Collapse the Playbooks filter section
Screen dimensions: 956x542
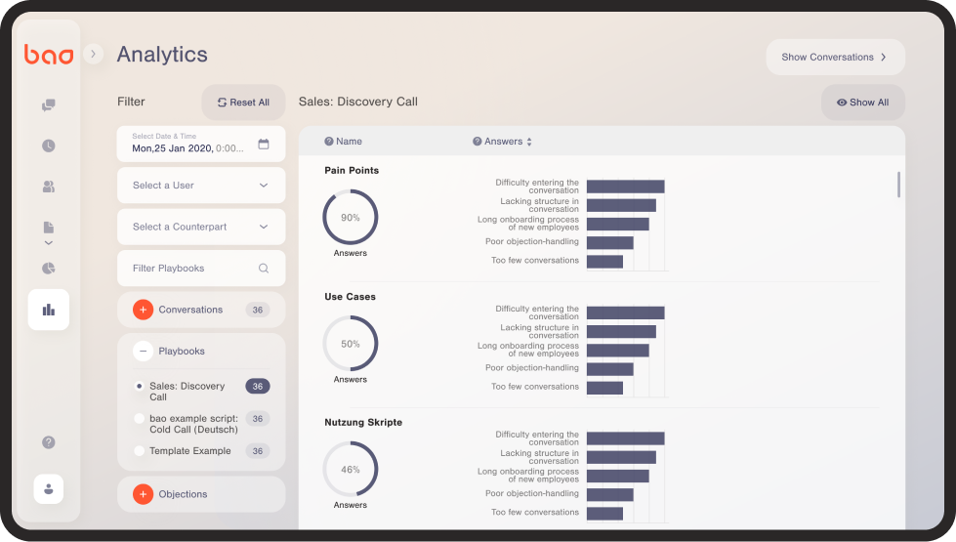[x=143, y=352]
